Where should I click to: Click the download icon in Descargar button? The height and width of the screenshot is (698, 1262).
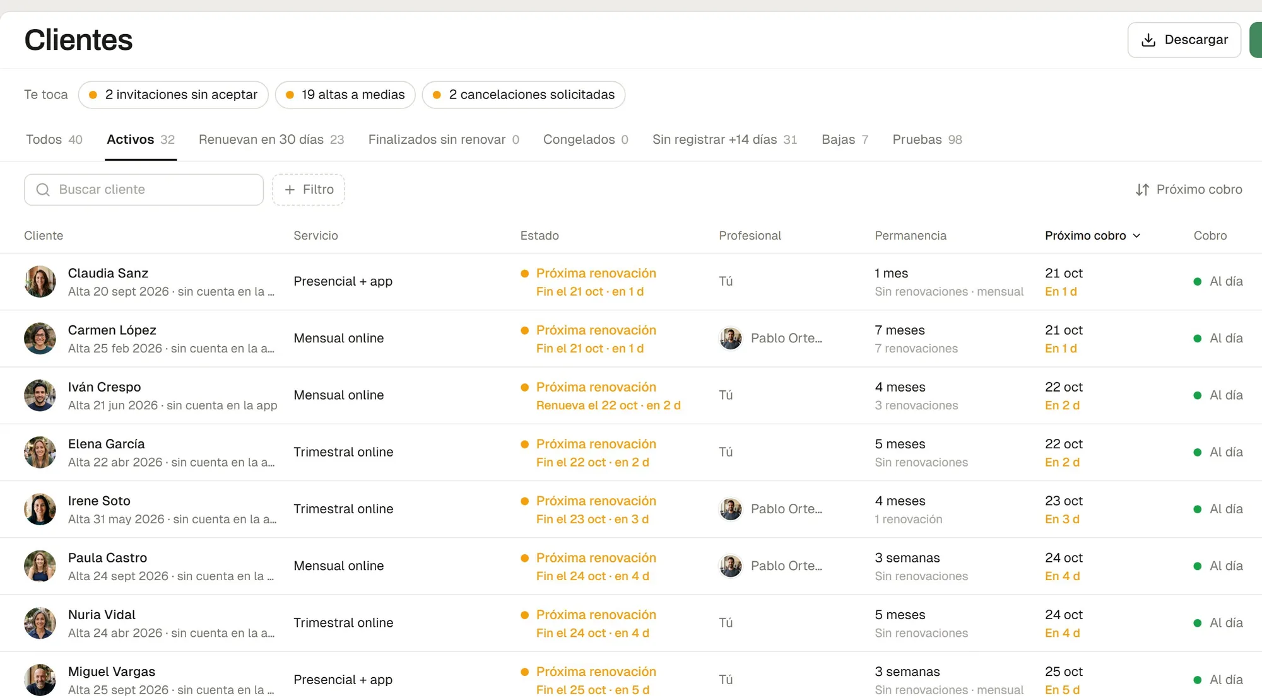(x=1148, y=40)
